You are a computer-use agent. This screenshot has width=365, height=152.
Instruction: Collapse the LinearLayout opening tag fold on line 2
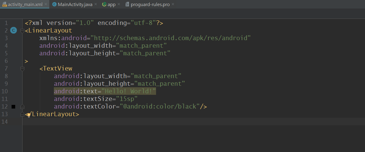22,30
